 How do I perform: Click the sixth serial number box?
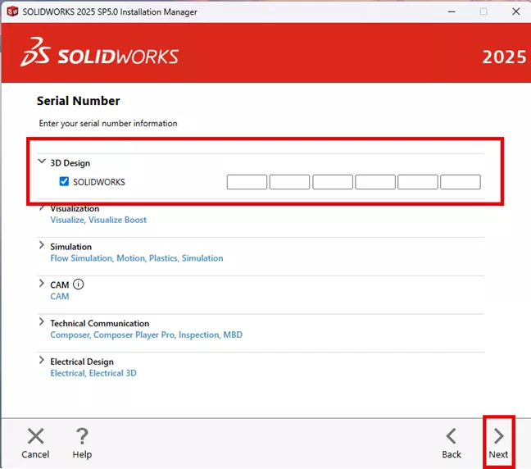(x=461, y=182)
